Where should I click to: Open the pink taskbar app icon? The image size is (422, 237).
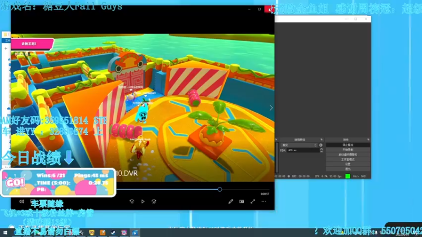coord(124,233)
